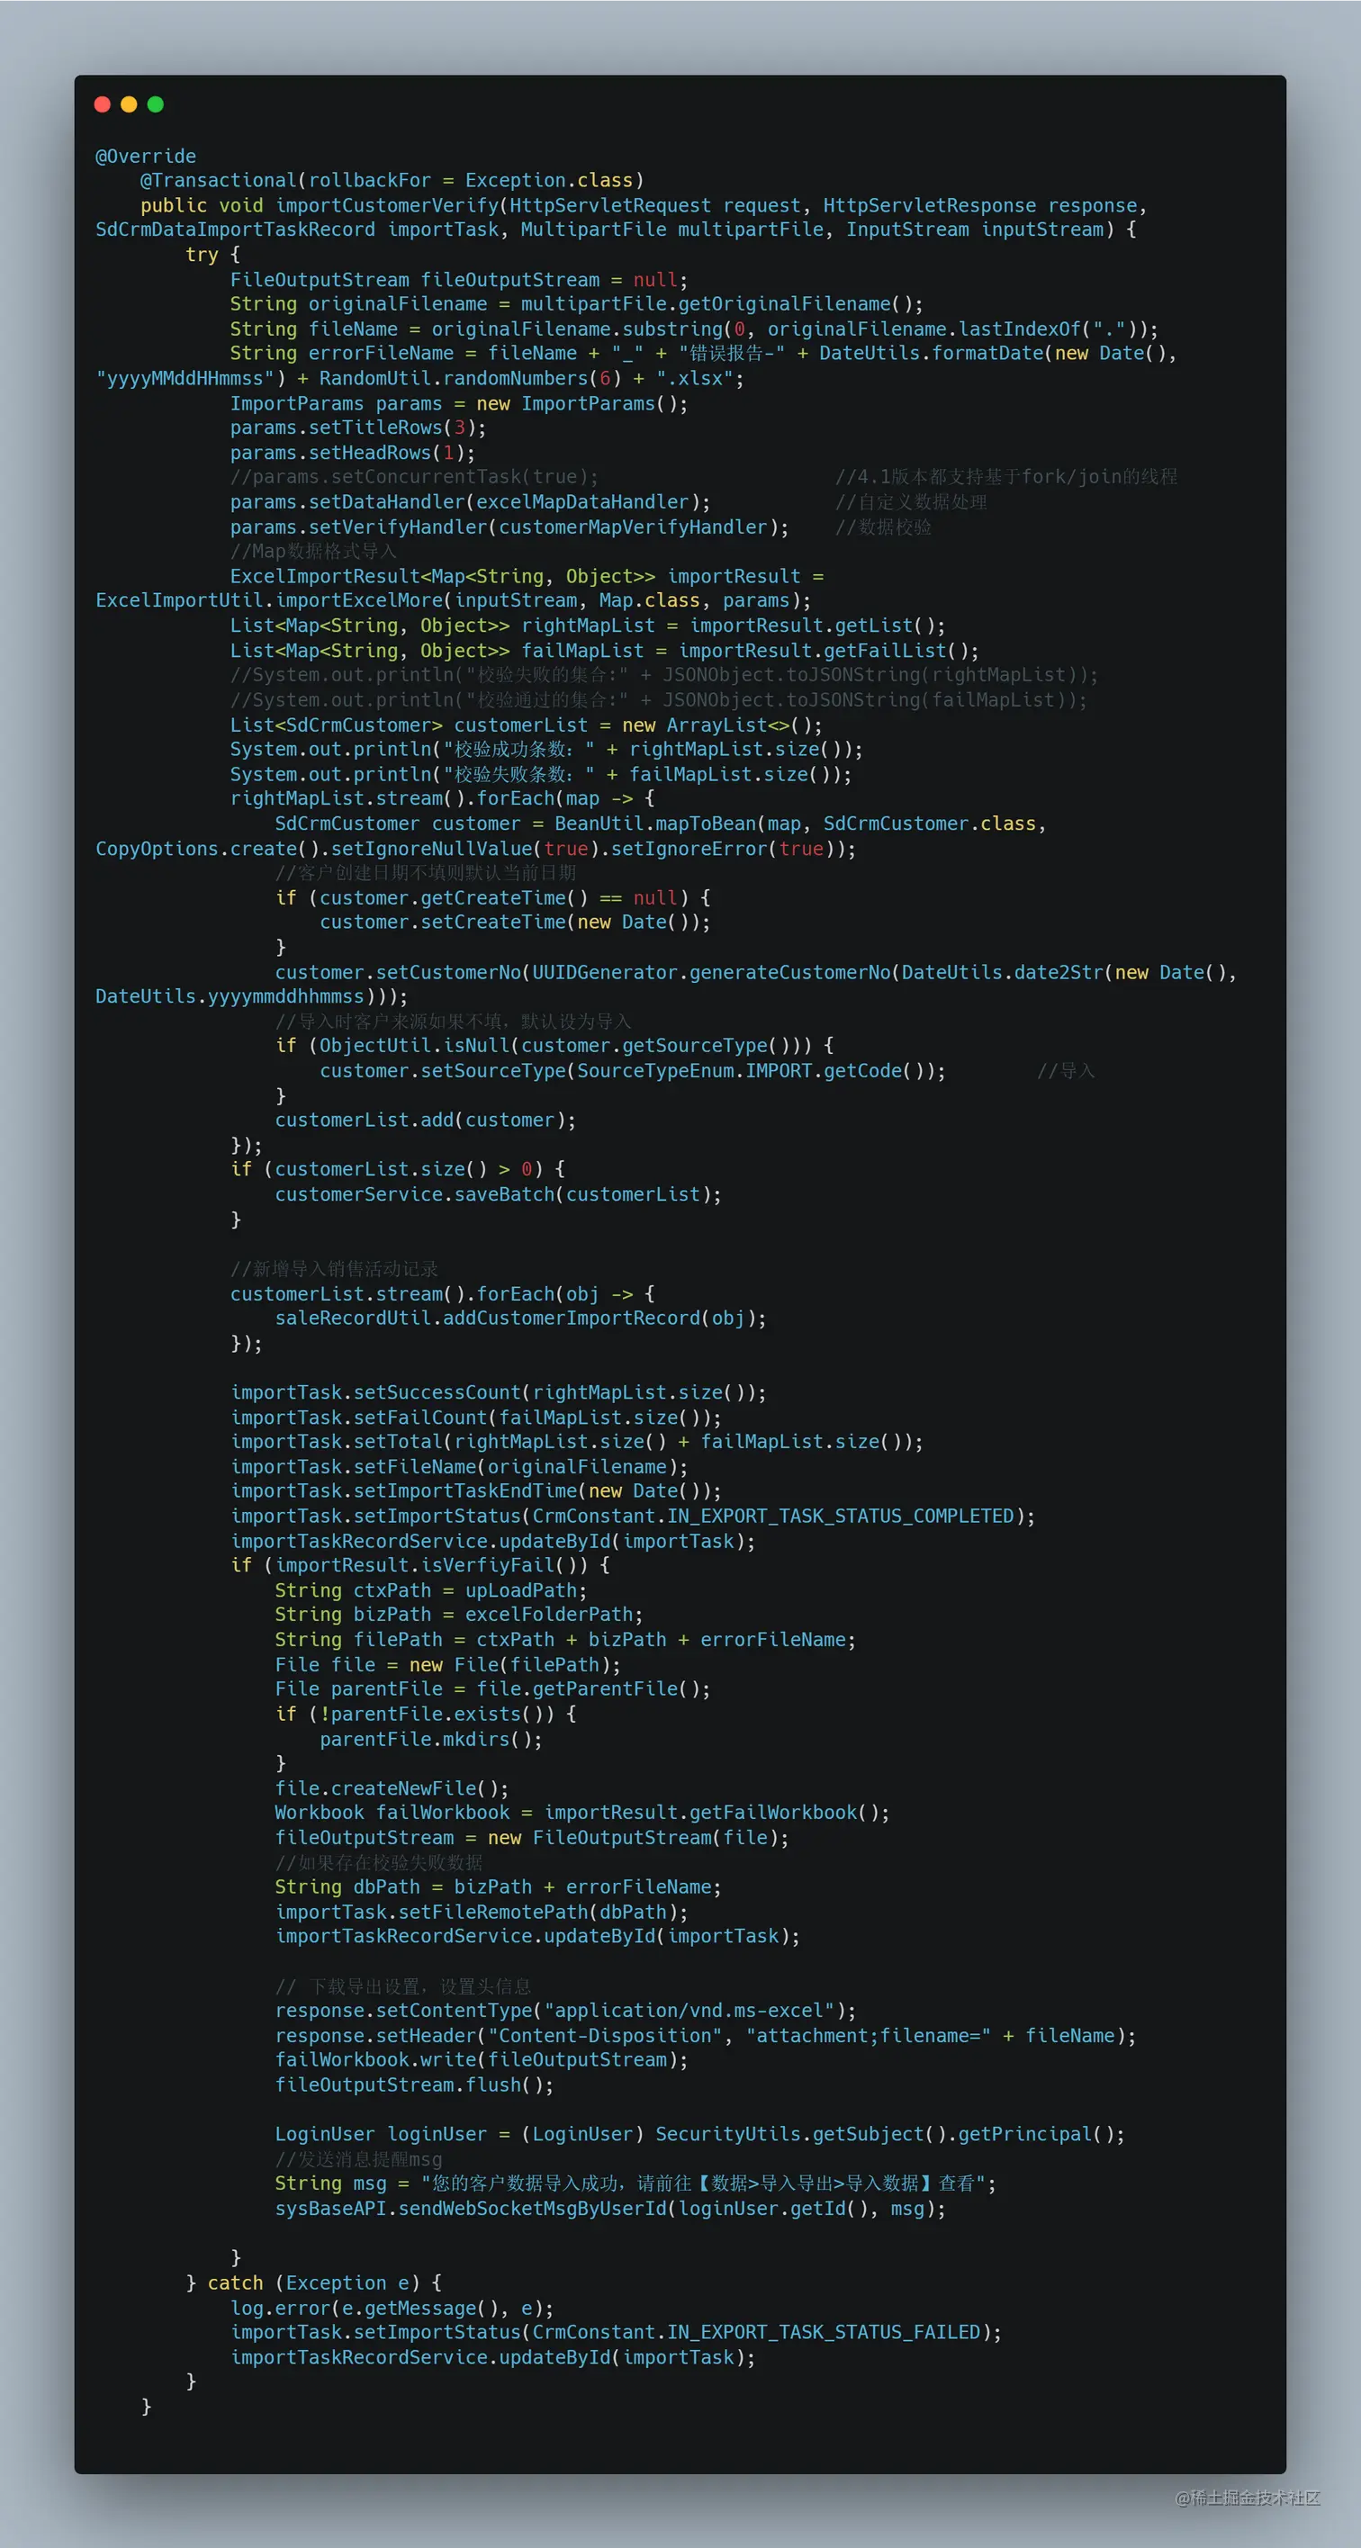
Task: Click the line "String ctxPath = upLoadPath;"
Action: coord(431,1590)
